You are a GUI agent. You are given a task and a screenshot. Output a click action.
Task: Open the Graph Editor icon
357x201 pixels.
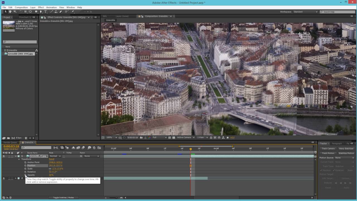(x=99, y=148)
